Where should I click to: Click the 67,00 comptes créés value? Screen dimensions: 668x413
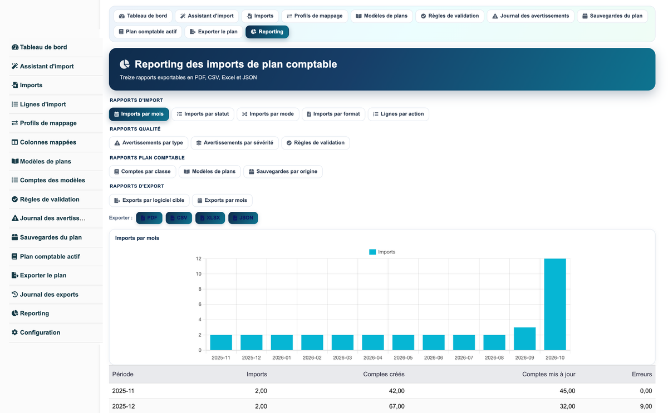pyautogui.click(x=397, y=406)
